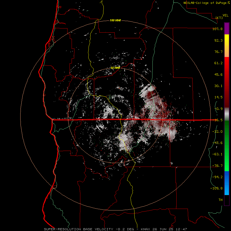This screenshot has width=231, height=231.
Task: Select the 14.5 velocity scale value
Action: [x=218, y=97]
